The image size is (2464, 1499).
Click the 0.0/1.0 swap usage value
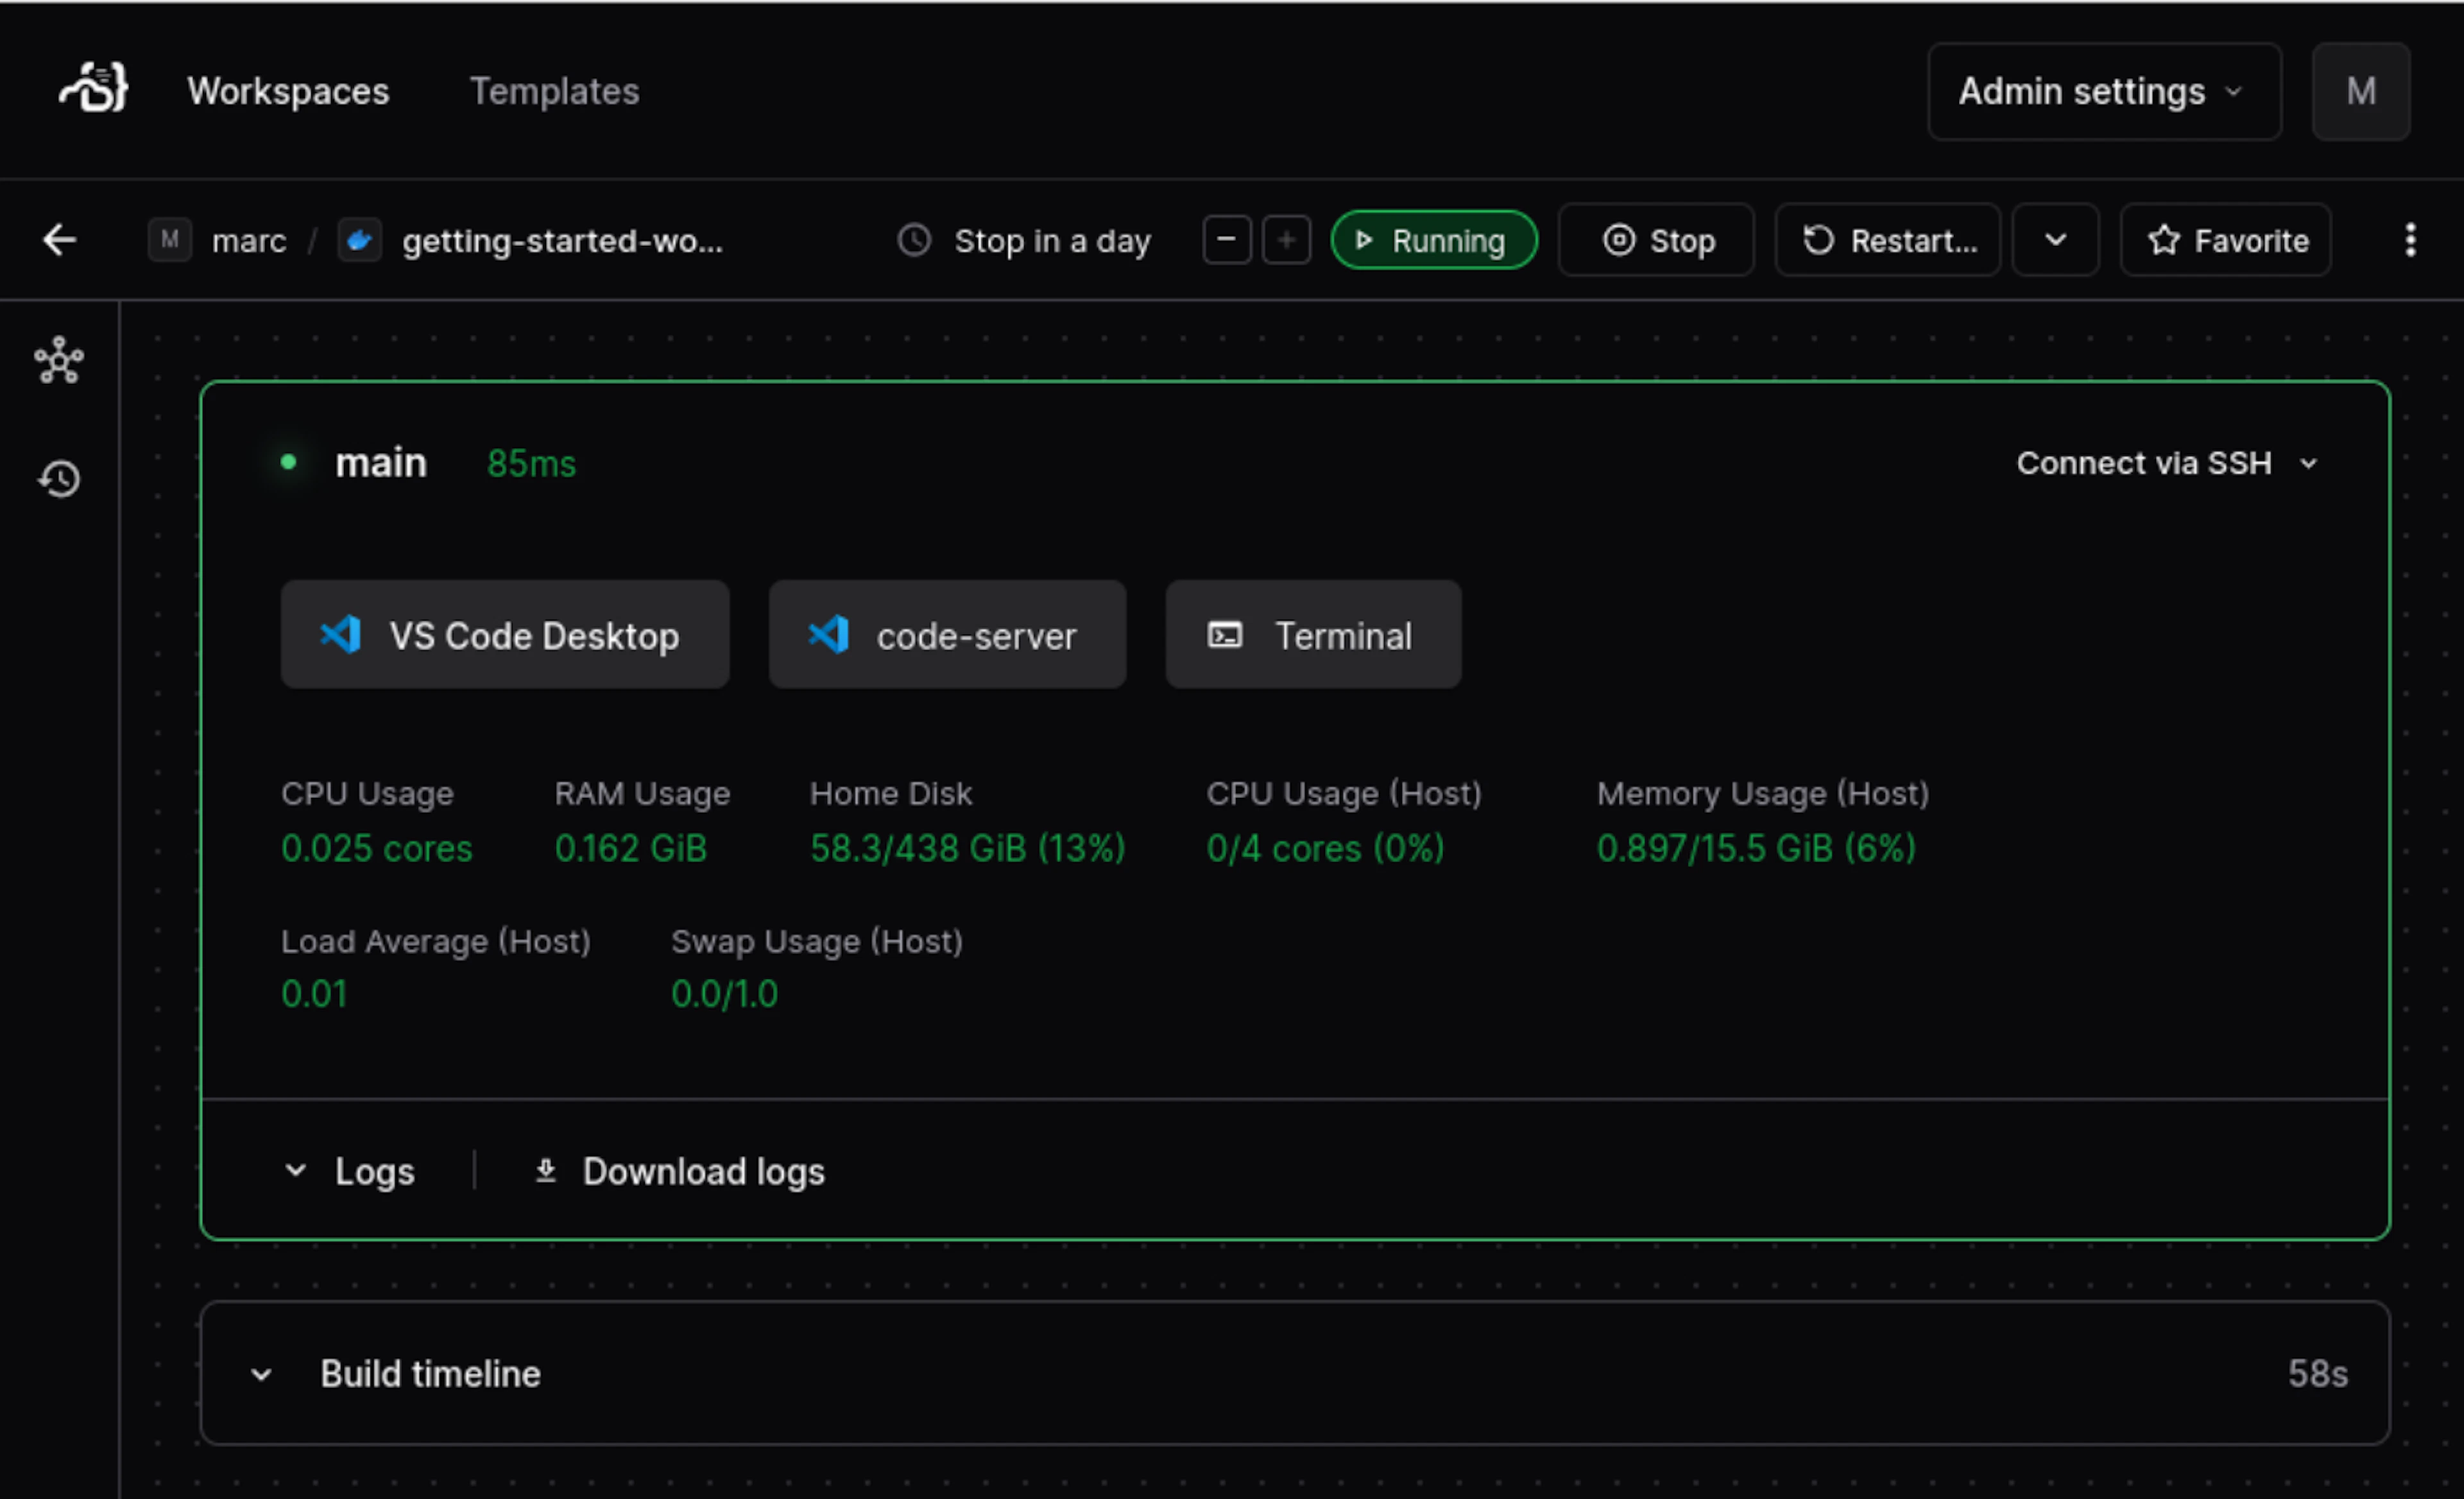724,994
